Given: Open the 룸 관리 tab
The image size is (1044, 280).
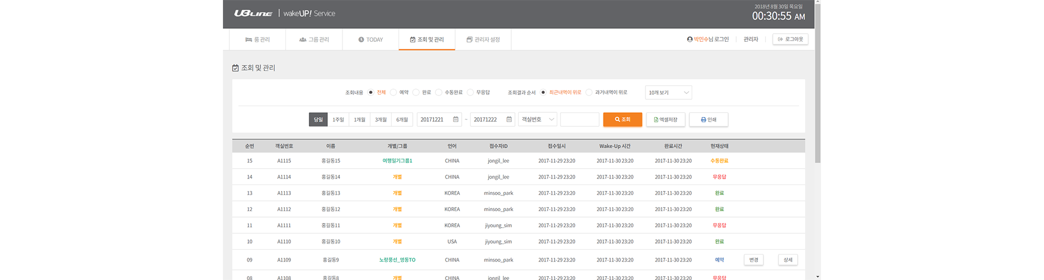Looking at the screenshot, I should 257,40.
